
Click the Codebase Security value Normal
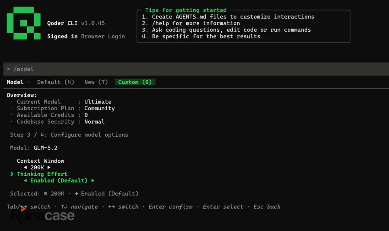click(x=94, y=122)
